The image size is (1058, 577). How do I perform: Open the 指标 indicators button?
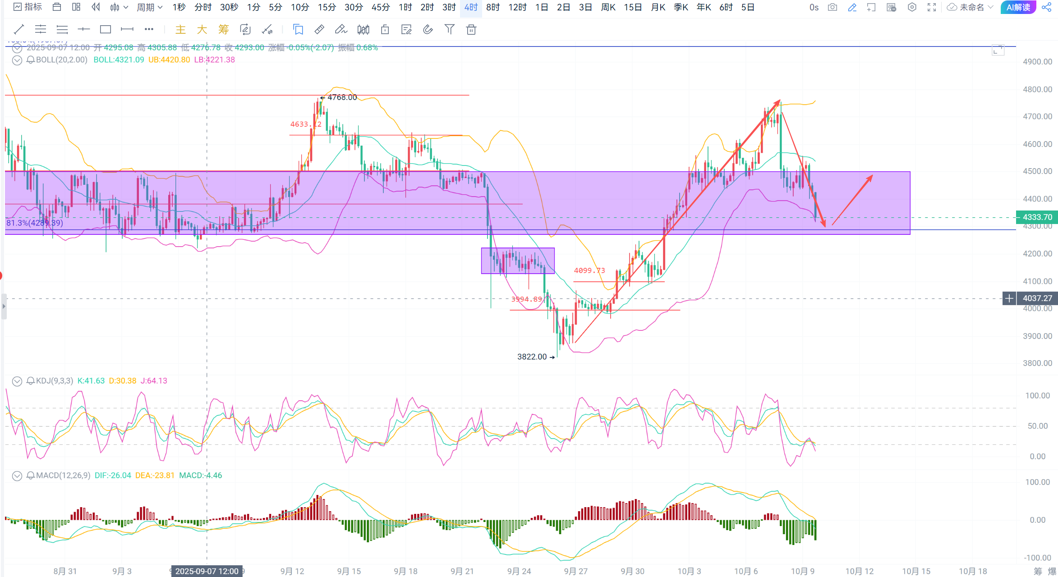tap(28, 7)
